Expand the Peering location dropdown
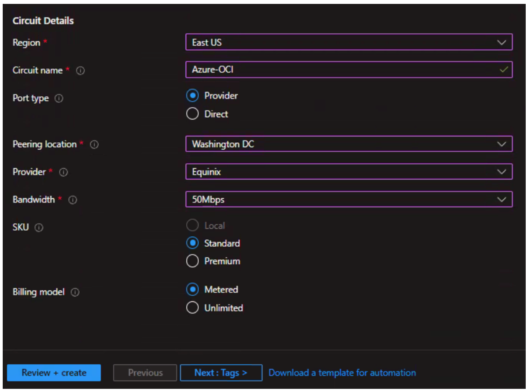The image size is (530, 390). tap(348, 144)
